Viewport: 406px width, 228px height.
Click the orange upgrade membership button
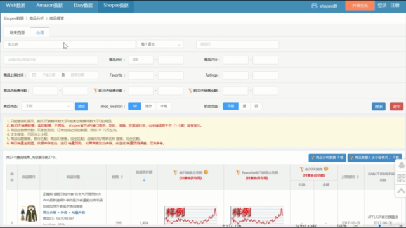point(360,6)
